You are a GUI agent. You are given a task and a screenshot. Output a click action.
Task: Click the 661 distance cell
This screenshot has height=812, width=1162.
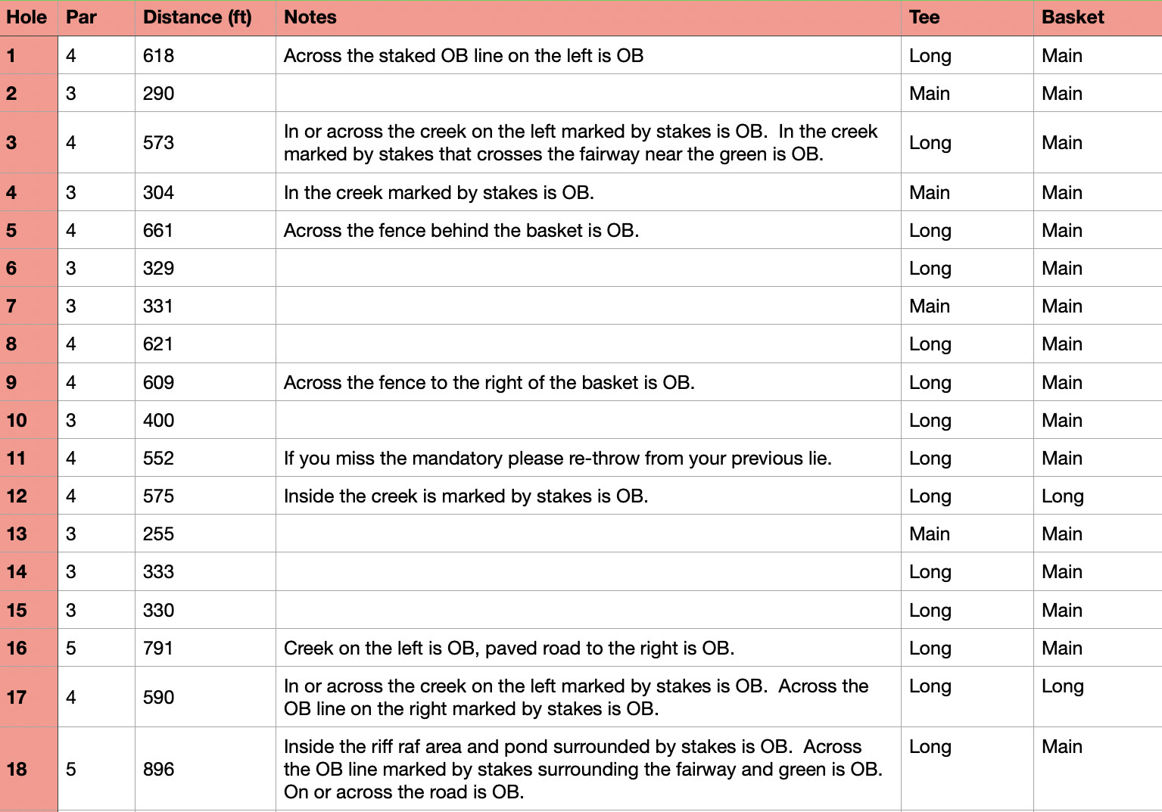pos(159,230)
